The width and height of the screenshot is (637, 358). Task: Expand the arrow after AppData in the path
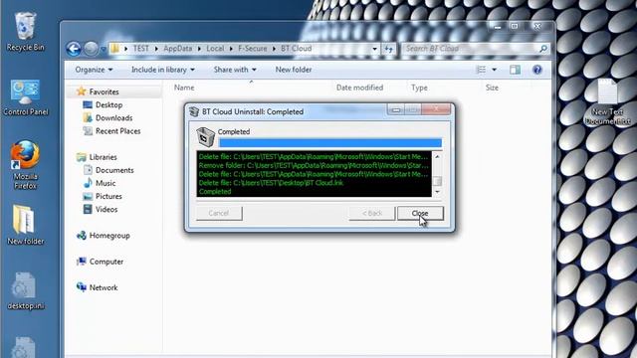point(199,49)
